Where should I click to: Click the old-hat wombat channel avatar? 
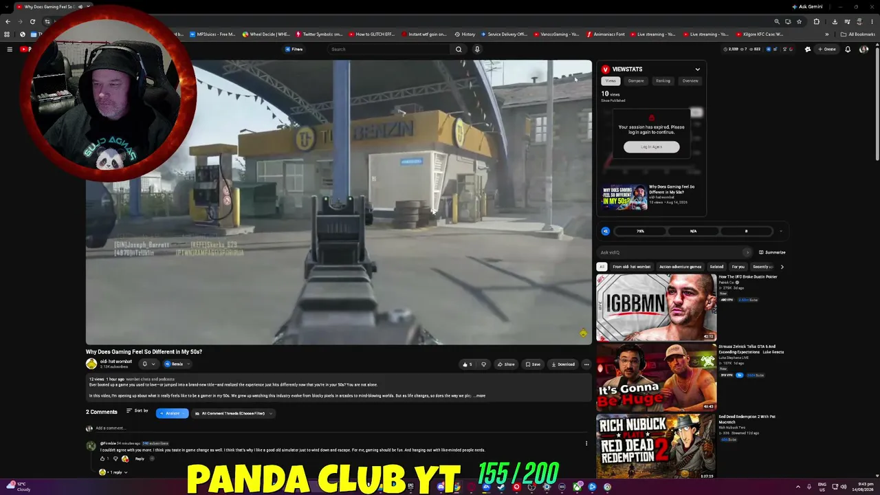click(x=91, y=364)
